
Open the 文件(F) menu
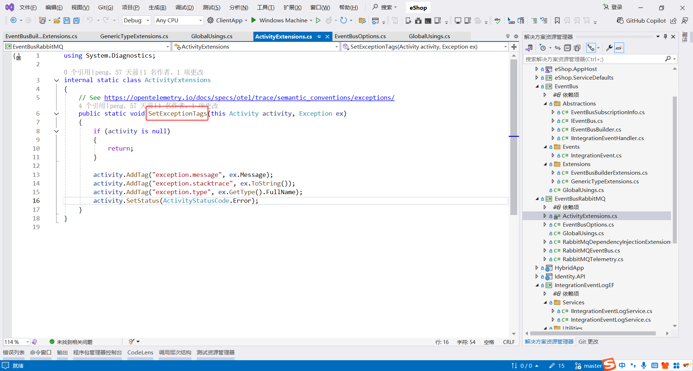coord(28,8)
